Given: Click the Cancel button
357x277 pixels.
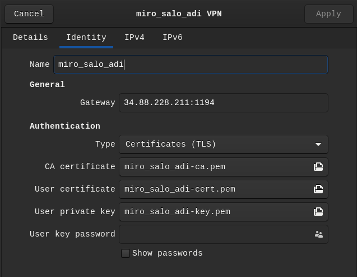Looking at the screenshot, I should (x=29, y=14).
